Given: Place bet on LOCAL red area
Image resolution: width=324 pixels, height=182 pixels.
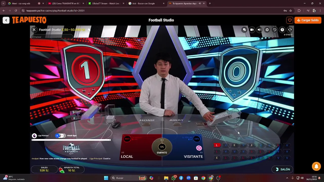Looking at the screenshot, I should [138, 147].
